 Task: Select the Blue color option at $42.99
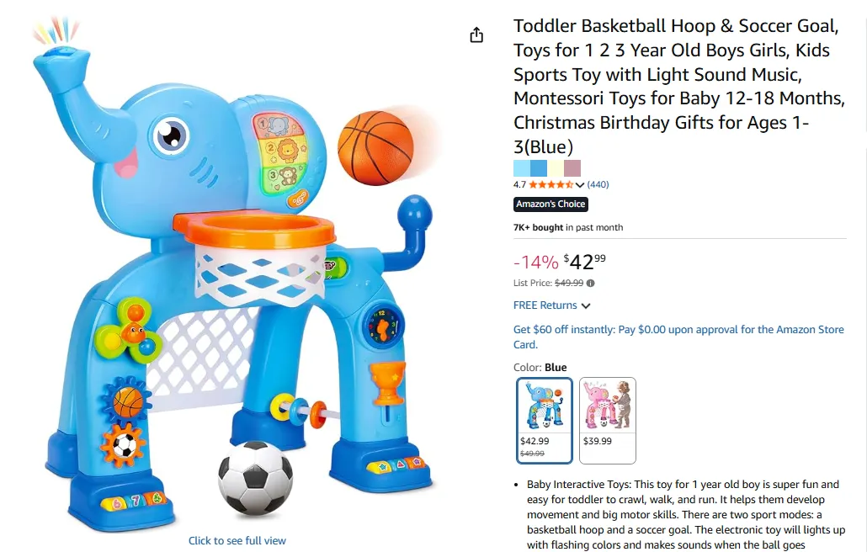(545, 421)
